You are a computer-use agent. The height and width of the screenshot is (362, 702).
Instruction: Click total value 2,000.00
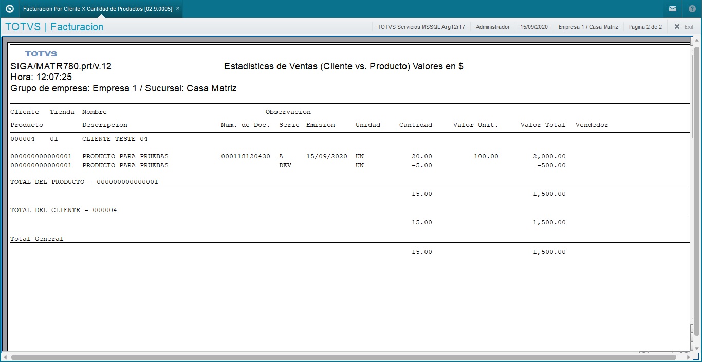pos(549,156)
